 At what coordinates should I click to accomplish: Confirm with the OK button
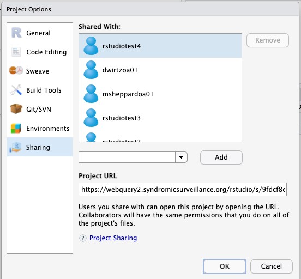point(225,266)
